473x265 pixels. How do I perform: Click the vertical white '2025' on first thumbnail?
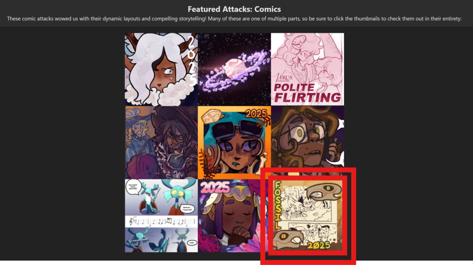coord(192,60)
